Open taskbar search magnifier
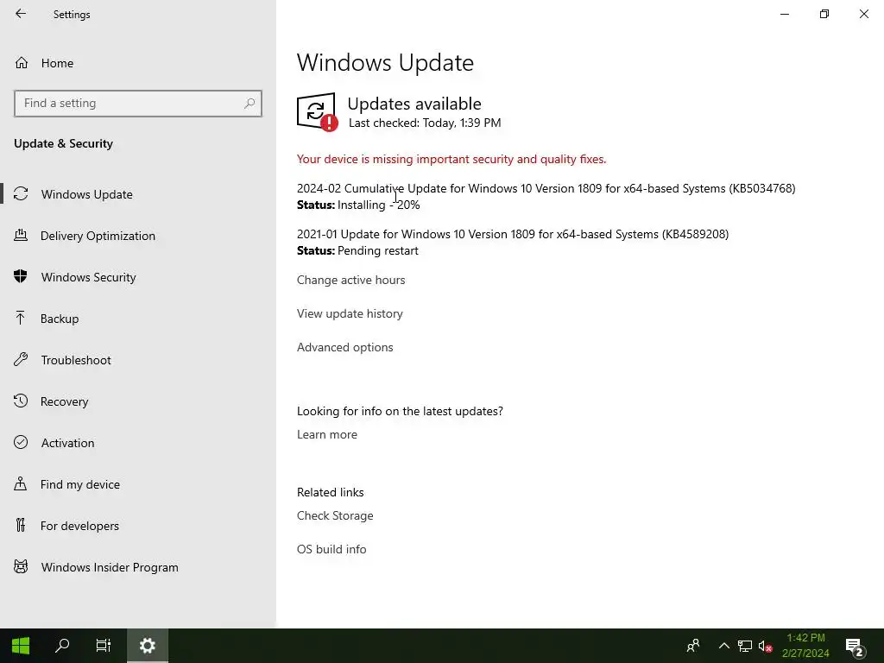 point(62,646)
